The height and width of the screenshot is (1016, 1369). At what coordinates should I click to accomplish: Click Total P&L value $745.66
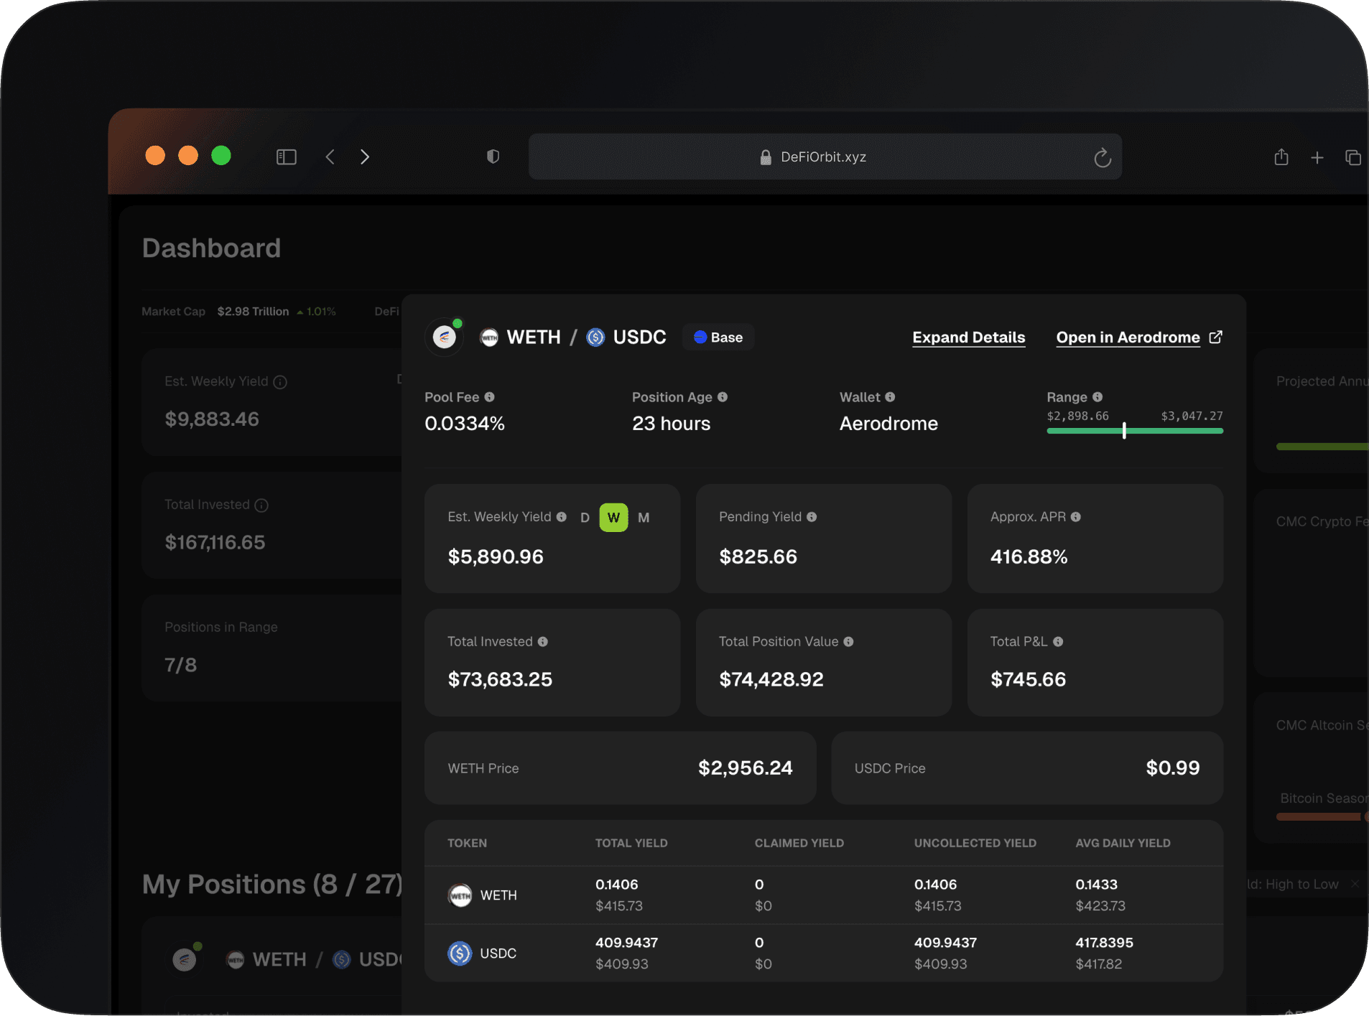1029,679
